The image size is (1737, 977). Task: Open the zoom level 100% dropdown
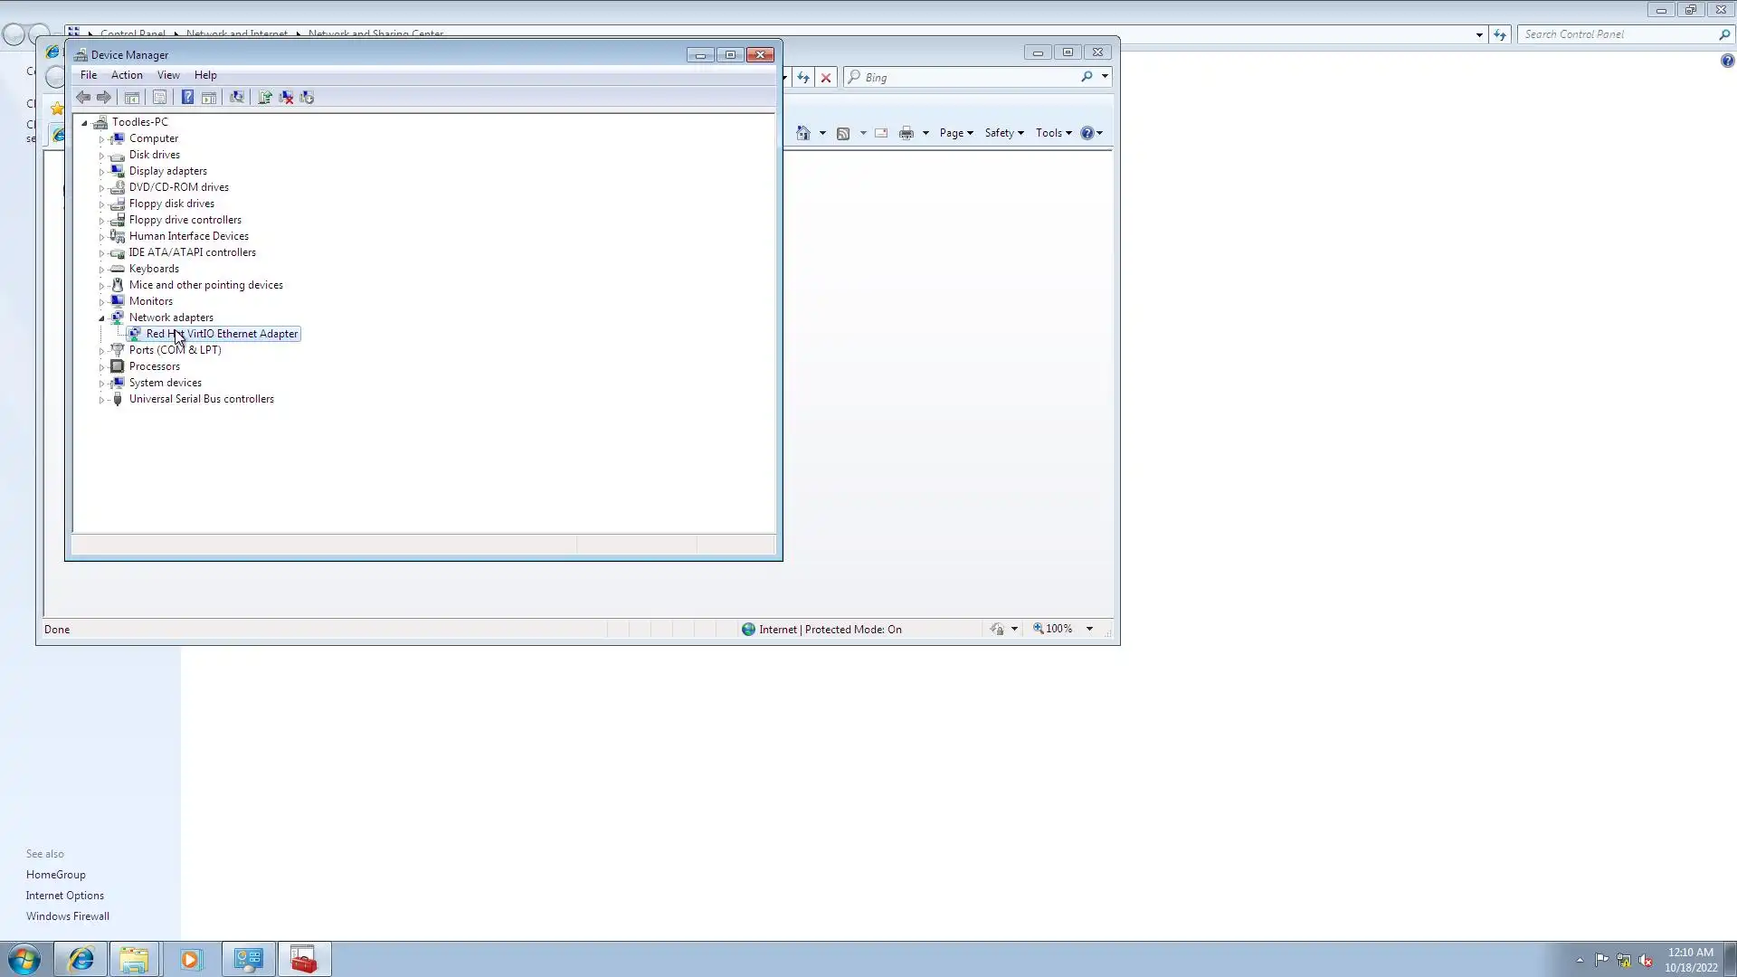pos(1089,629)
